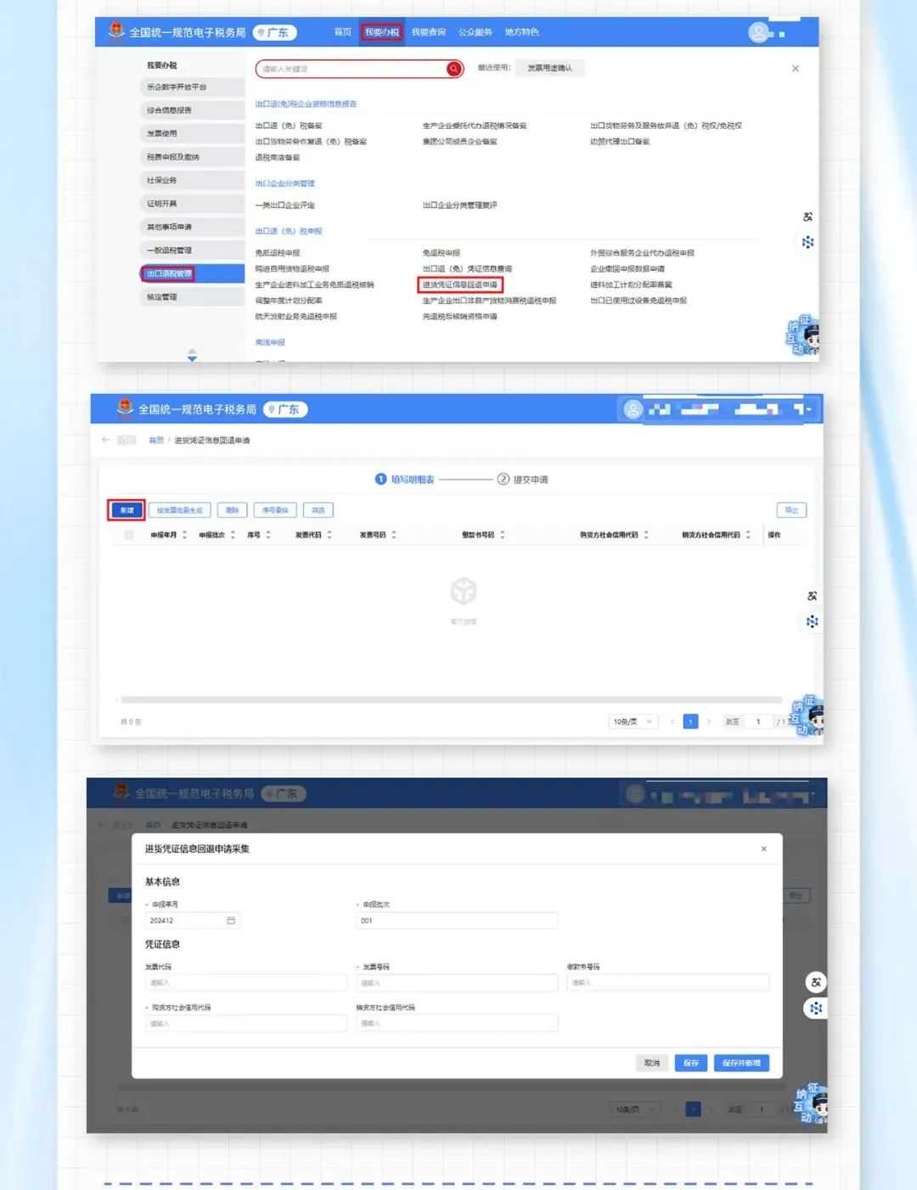Open the 免退税申报 link
Image resolution: width=917 pixels, height=1190 pixels.
442,253
